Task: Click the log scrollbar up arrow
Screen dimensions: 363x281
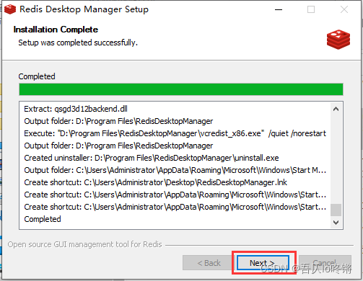Action: click(x=336, y=109)
